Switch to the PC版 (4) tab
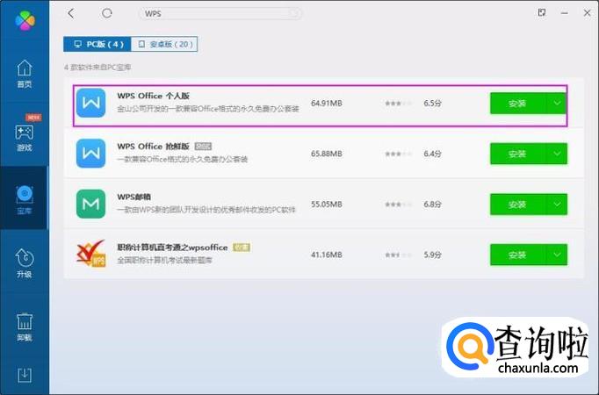Screen dimensions: 599x395 point(97,44)
